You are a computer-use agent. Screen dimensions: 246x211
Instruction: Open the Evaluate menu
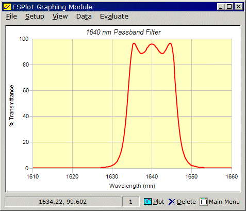(114, 17)
